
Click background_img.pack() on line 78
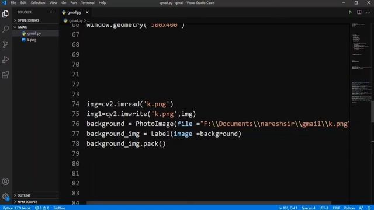click(126, 144)
